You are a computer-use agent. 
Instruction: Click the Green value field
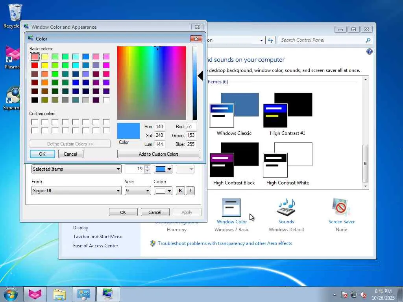tap(191, 135)
